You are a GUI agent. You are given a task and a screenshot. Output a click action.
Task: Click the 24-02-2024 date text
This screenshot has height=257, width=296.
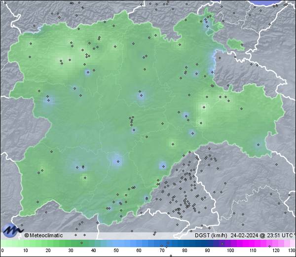244,235
